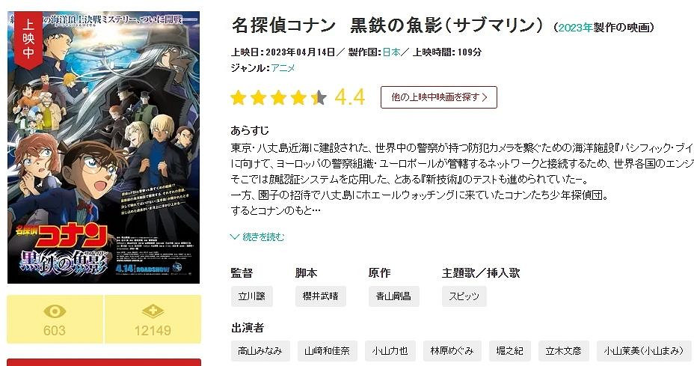Click the star rating icons
The height and width of the screenshot is (366, 694).
(x=279, y=97)
